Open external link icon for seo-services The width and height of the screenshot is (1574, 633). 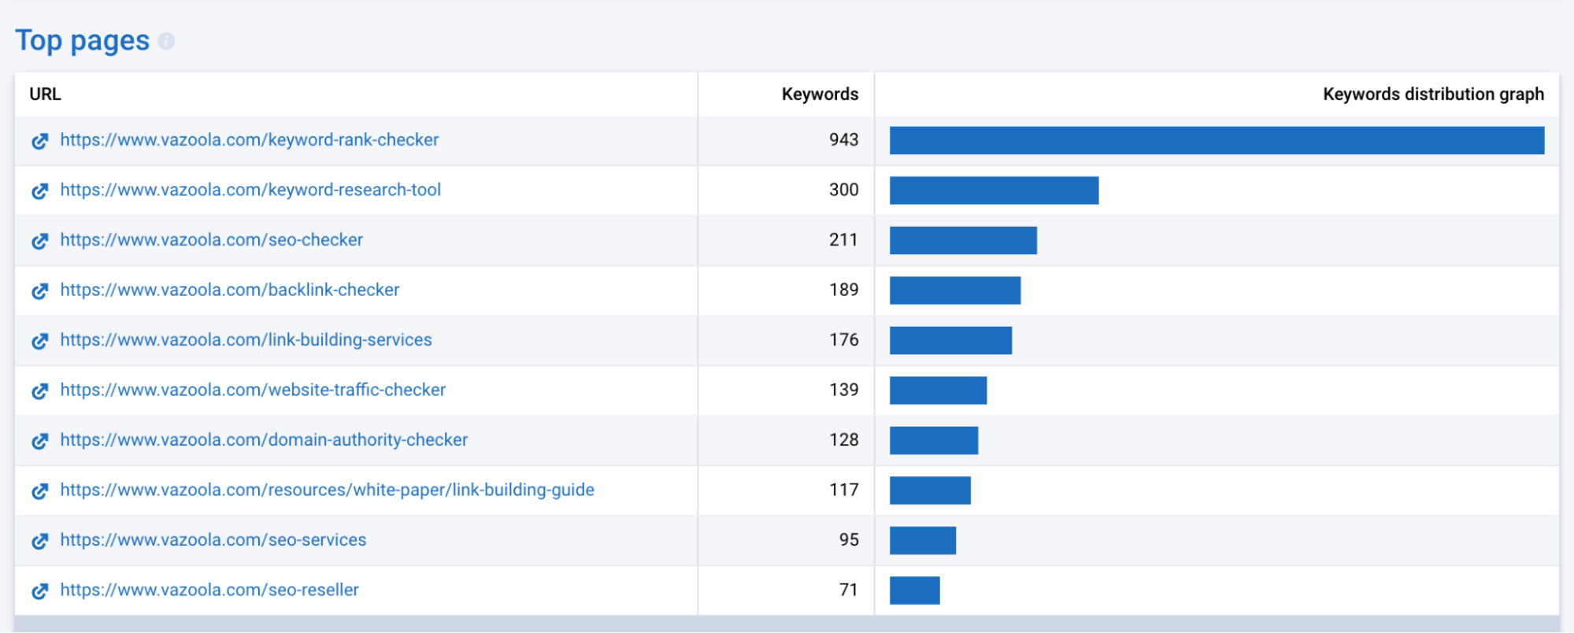tap(40, 541)
